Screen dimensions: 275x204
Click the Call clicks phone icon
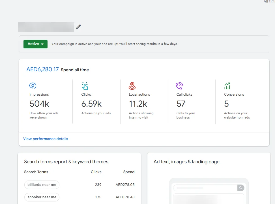(179, 86)
